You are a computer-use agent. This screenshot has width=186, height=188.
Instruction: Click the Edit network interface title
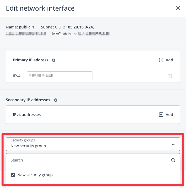pyautogui.click(x=40, y=8)
